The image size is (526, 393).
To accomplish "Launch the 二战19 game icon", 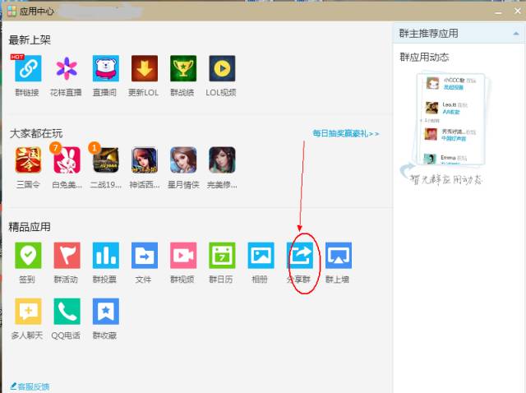I will (106, 160).
